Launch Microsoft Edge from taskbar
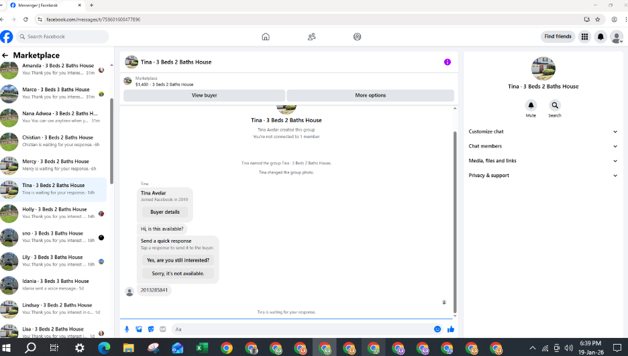This screenshot has width=628, height=356. [104, 347]
